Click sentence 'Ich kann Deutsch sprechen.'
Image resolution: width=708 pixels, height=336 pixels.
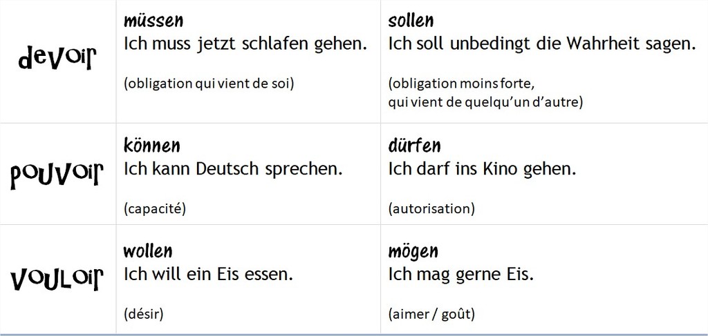[x=232, y=168]
